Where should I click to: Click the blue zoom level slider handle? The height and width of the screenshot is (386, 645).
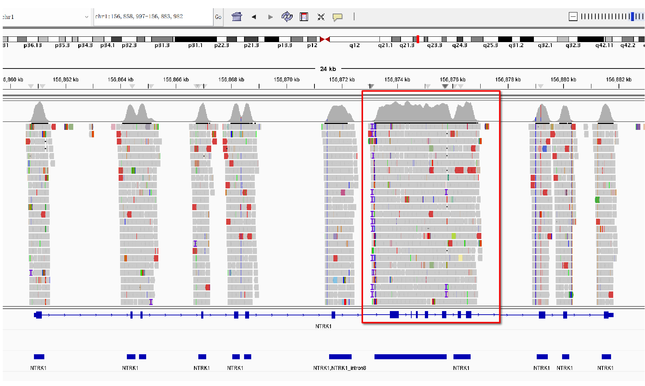coord(632,16)
